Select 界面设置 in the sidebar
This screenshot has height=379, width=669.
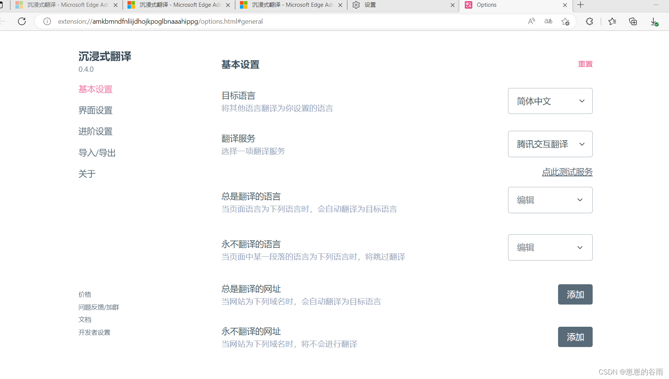click(x=95, y=110)
